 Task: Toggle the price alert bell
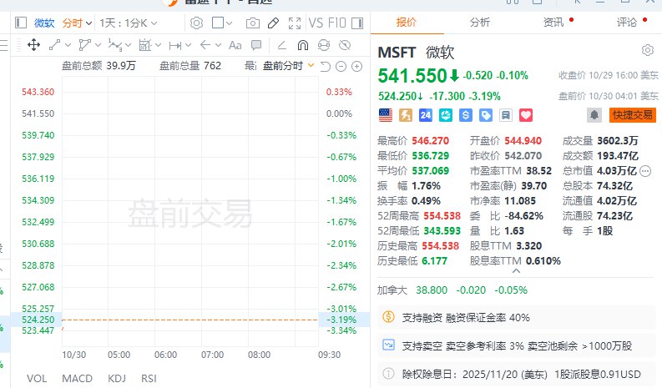[x=594, y=115]
